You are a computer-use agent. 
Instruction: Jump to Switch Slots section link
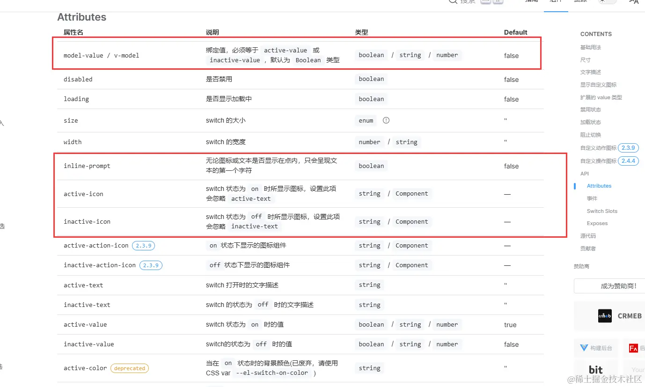[602, 211]
